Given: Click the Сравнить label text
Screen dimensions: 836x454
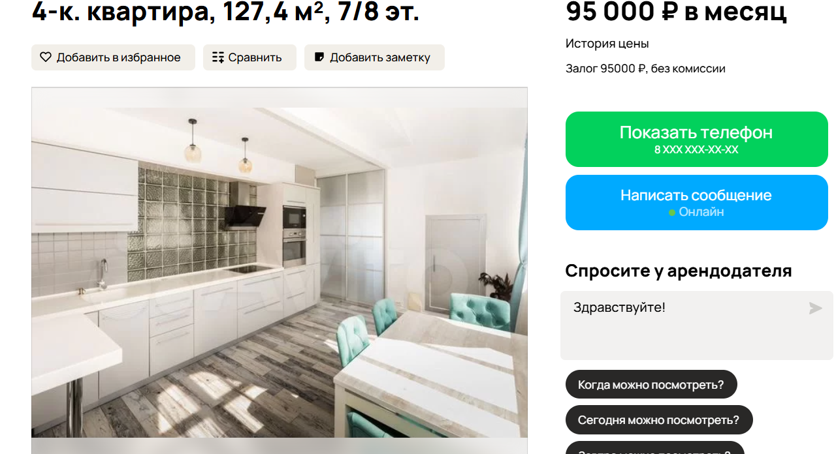Looking at the screenshot, I should [x=255, y=57].
